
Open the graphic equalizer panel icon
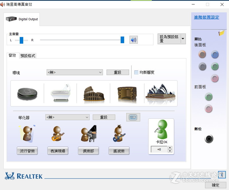(133, 117)
